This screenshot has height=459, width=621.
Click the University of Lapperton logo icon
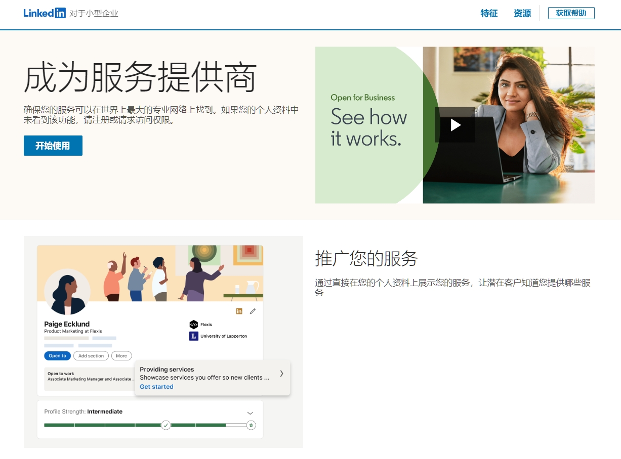tap(193, 336)
